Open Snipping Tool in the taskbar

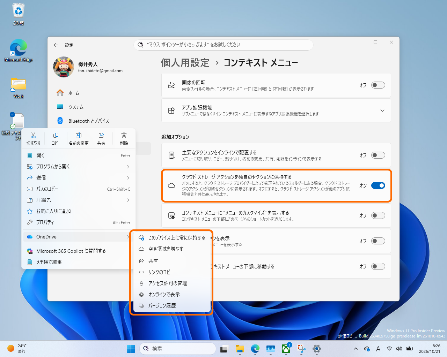301,349
